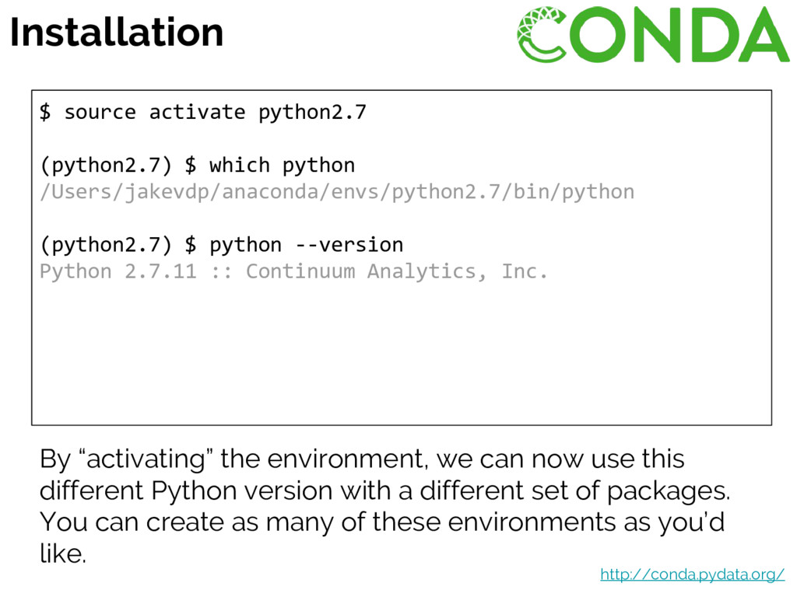Click the anaconda envs path output
Screen dimensions: 797x597
[337, 192]
